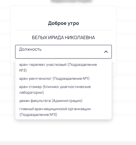136x145 pixels.
Task: Click the Доброе утро greeting heading
Action: coord(63,23)
